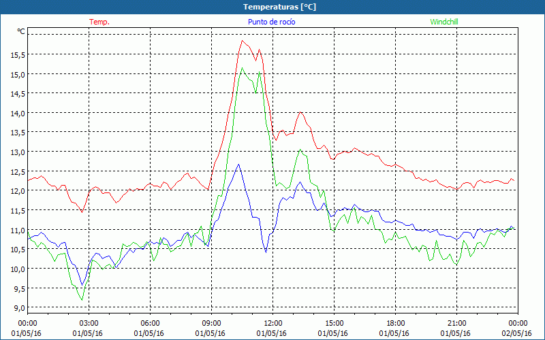The height and width of the screenshot is (340, 545).
Task: Click the 01/05/16 date under 06:00
Action: click(x=149, y=333)
